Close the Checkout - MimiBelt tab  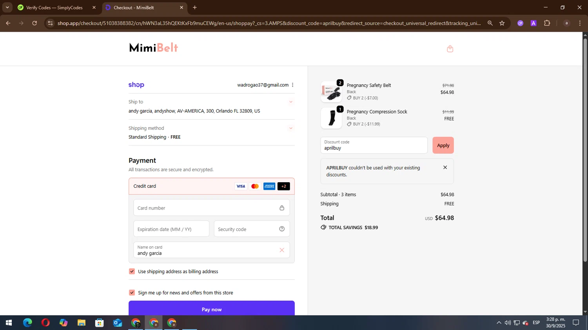tap(181, 7)
